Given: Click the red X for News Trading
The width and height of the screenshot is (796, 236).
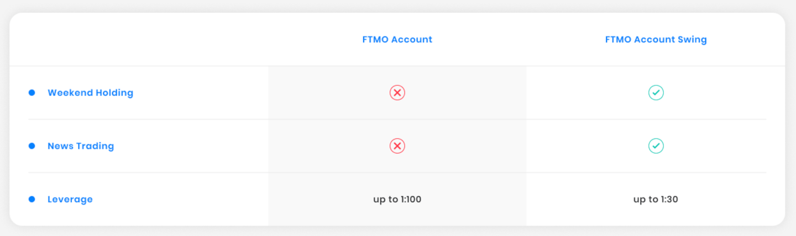Looking at the screenshot, I should (x=397, y=146).
